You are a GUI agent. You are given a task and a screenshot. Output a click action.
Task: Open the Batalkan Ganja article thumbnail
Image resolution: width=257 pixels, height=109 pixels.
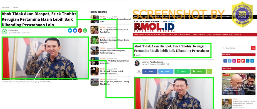coord(95,40)
